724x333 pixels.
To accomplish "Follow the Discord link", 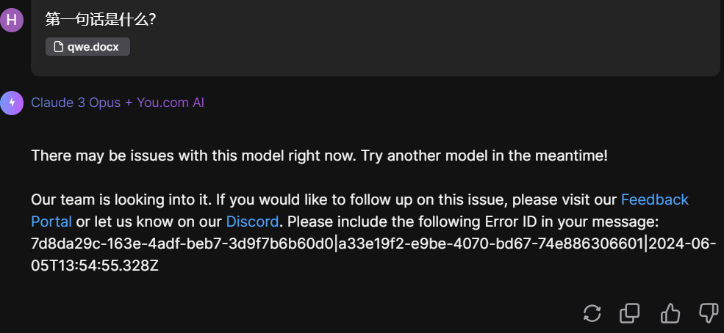I will point(252,222).
